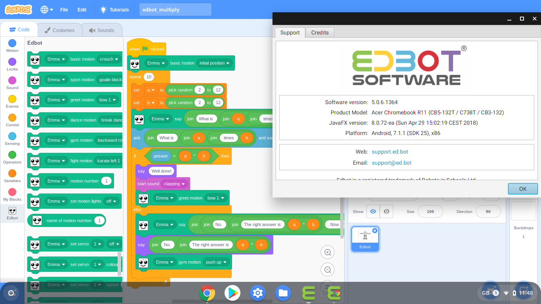Open the Edbot Chrome shelf icon

tap(334, 293)
